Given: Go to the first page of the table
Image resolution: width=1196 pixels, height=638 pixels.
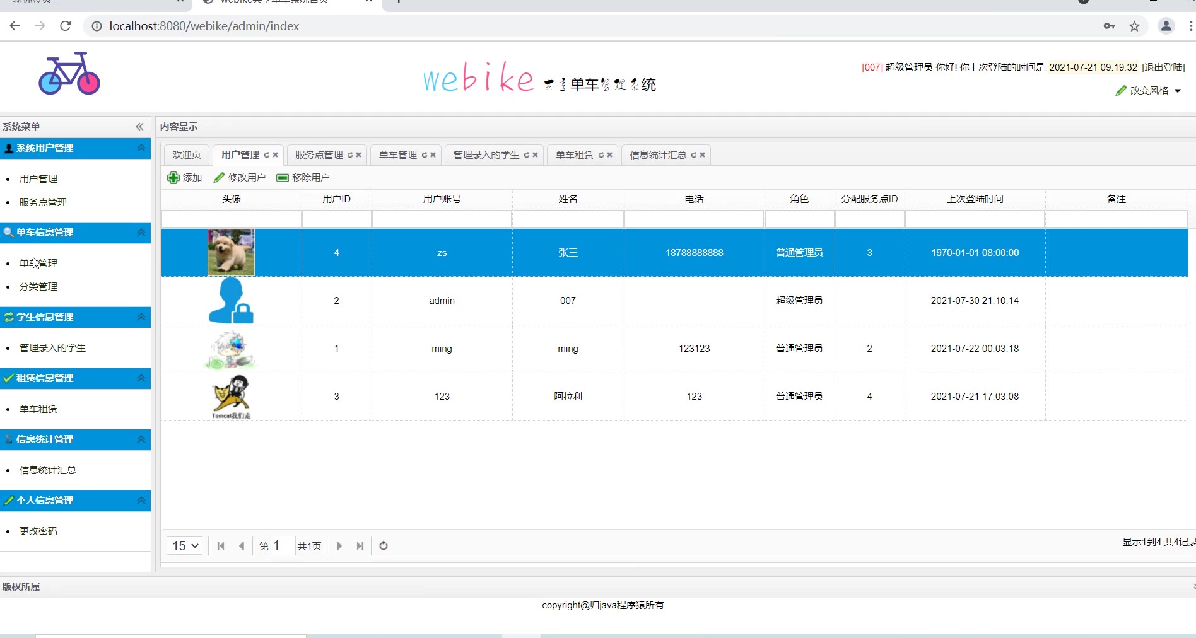Looking at the screenshot, I should [221, 546].
